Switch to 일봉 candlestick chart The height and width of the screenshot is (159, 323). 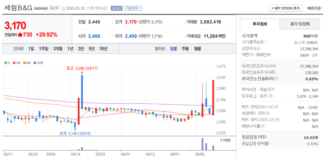point(173,49)
